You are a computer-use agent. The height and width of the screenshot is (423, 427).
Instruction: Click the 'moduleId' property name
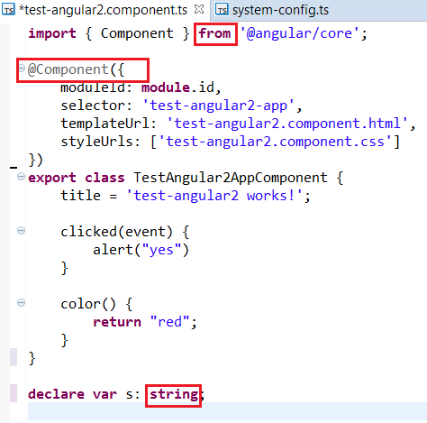point(93,87)
